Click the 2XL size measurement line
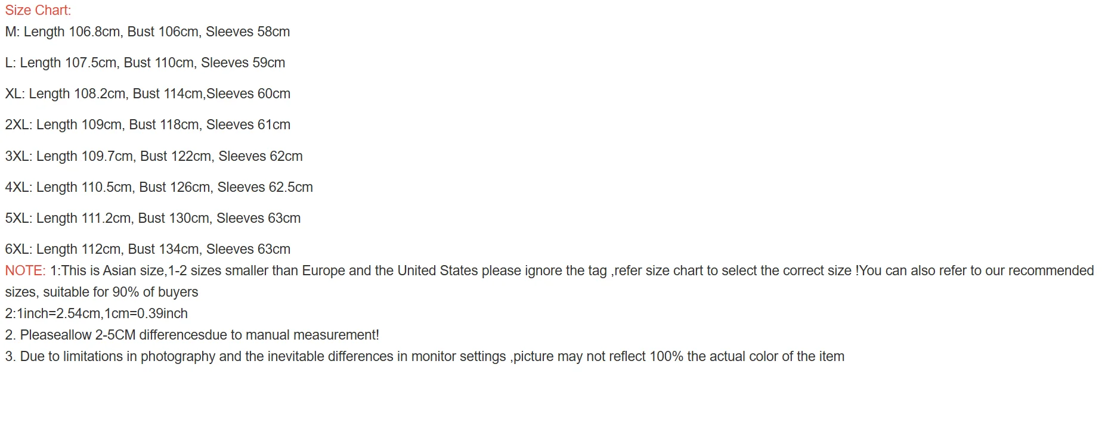 pos(147,125)
